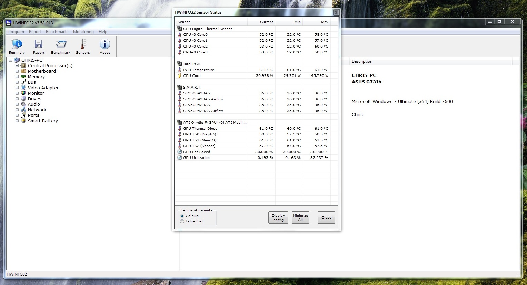Viewport: 527px width, 285px height.
Task: Select the GPU TS2 (Shader) row
Action: (257, 146)
